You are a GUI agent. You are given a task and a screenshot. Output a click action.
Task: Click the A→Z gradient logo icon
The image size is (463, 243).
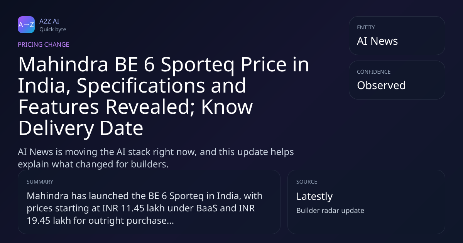pyautogui.click(x=26, y=25)
